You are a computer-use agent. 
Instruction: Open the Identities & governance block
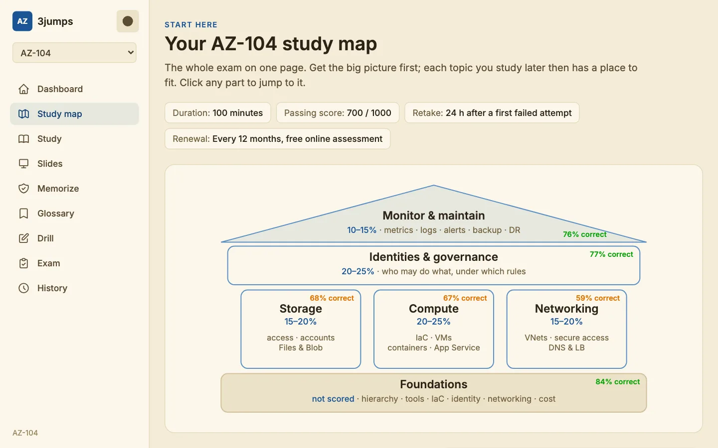(434, 265)
